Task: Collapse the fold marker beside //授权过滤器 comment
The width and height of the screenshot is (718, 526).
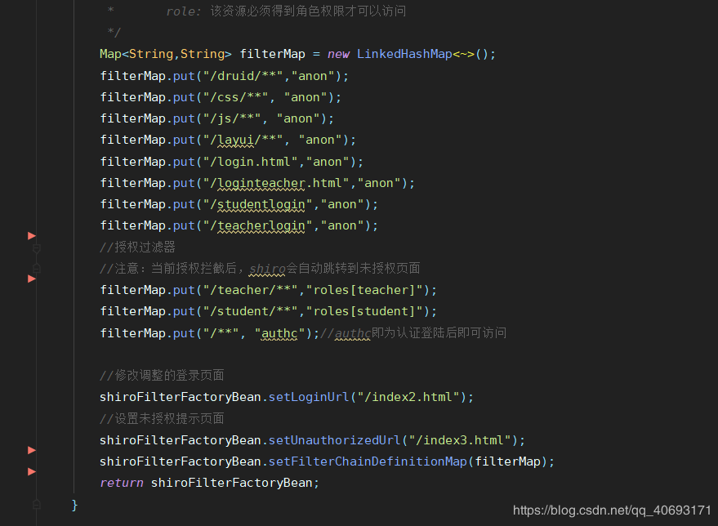Action: pos(37,248)
